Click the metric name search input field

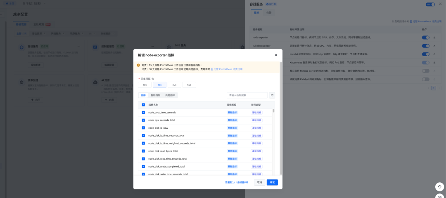tap(247, 95)
